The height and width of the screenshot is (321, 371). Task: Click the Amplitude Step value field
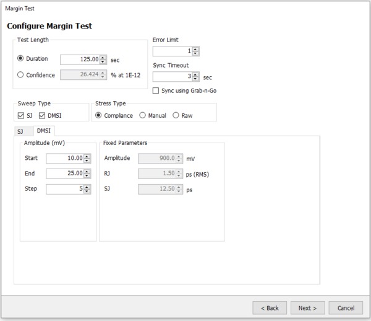pos(65,189)
